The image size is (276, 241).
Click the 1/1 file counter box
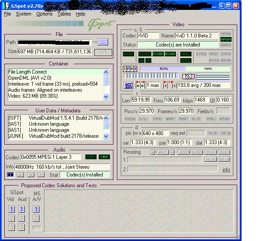[x=103, y=53]
